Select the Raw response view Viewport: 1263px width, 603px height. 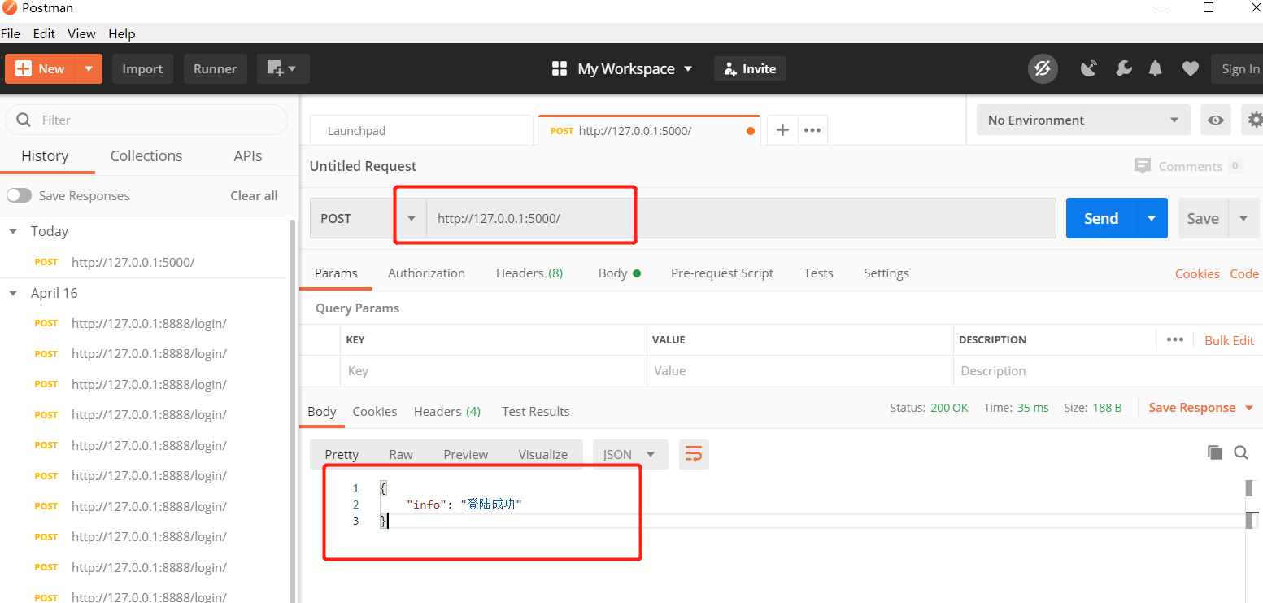401,454
